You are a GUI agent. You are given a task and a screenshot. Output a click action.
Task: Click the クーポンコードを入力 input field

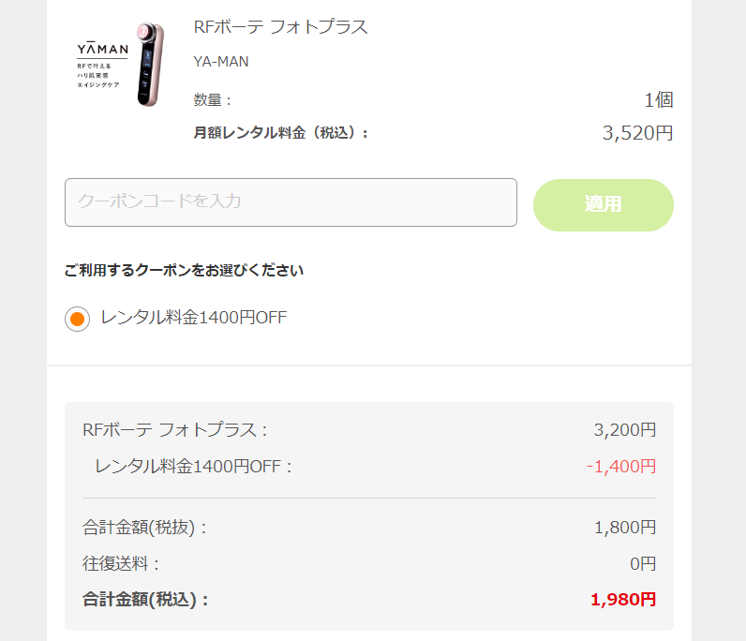click(291, 202)
